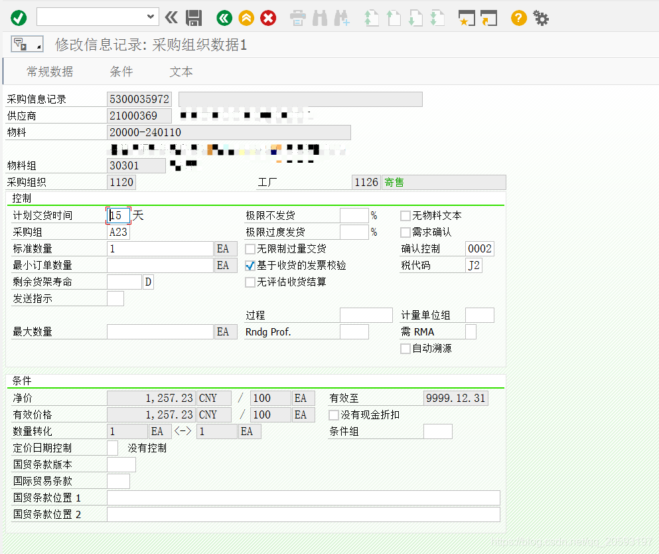This screenshot has width=659, height=554.
Task: Click the 有效至 date 9999.12.31
Action: pyautogui.click(x=455, y=399)
